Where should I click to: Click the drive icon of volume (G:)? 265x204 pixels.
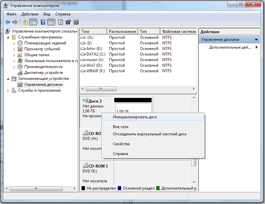pos(83,37)
